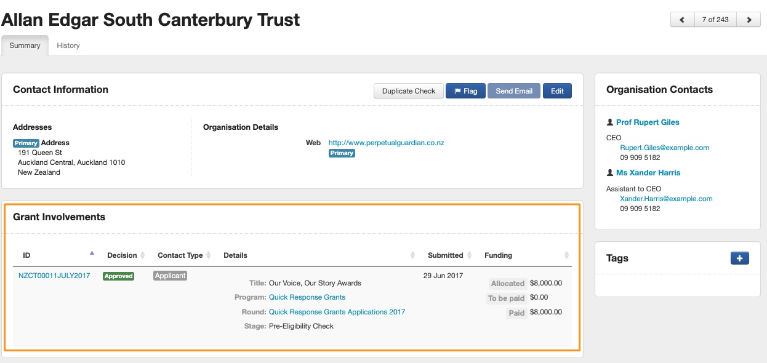Click person icon beside Ms Xander Harris
The height and width of the screenshot is (363, 767).
[x=610, y=173]
